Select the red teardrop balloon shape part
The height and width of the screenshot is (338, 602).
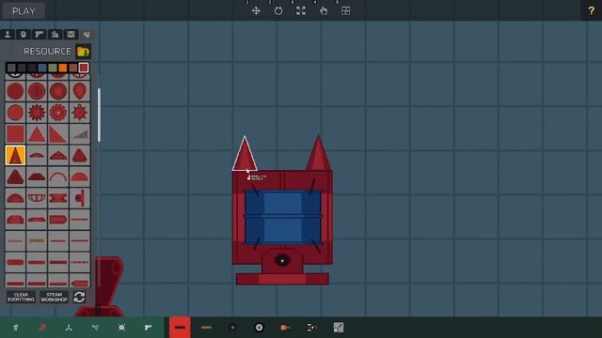tap(80, 91)
